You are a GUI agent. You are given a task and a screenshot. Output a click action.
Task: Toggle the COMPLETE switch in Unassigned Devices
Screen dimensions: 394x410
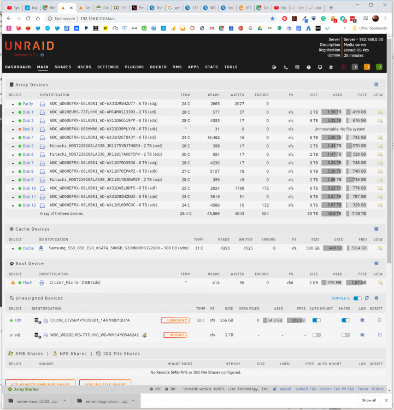pos(357,298)
